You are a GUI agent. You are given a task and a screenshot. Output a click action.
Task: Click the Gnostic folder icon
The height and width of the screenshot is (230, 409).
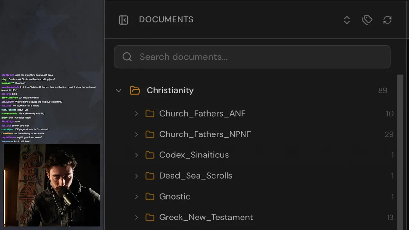point(150,196)
